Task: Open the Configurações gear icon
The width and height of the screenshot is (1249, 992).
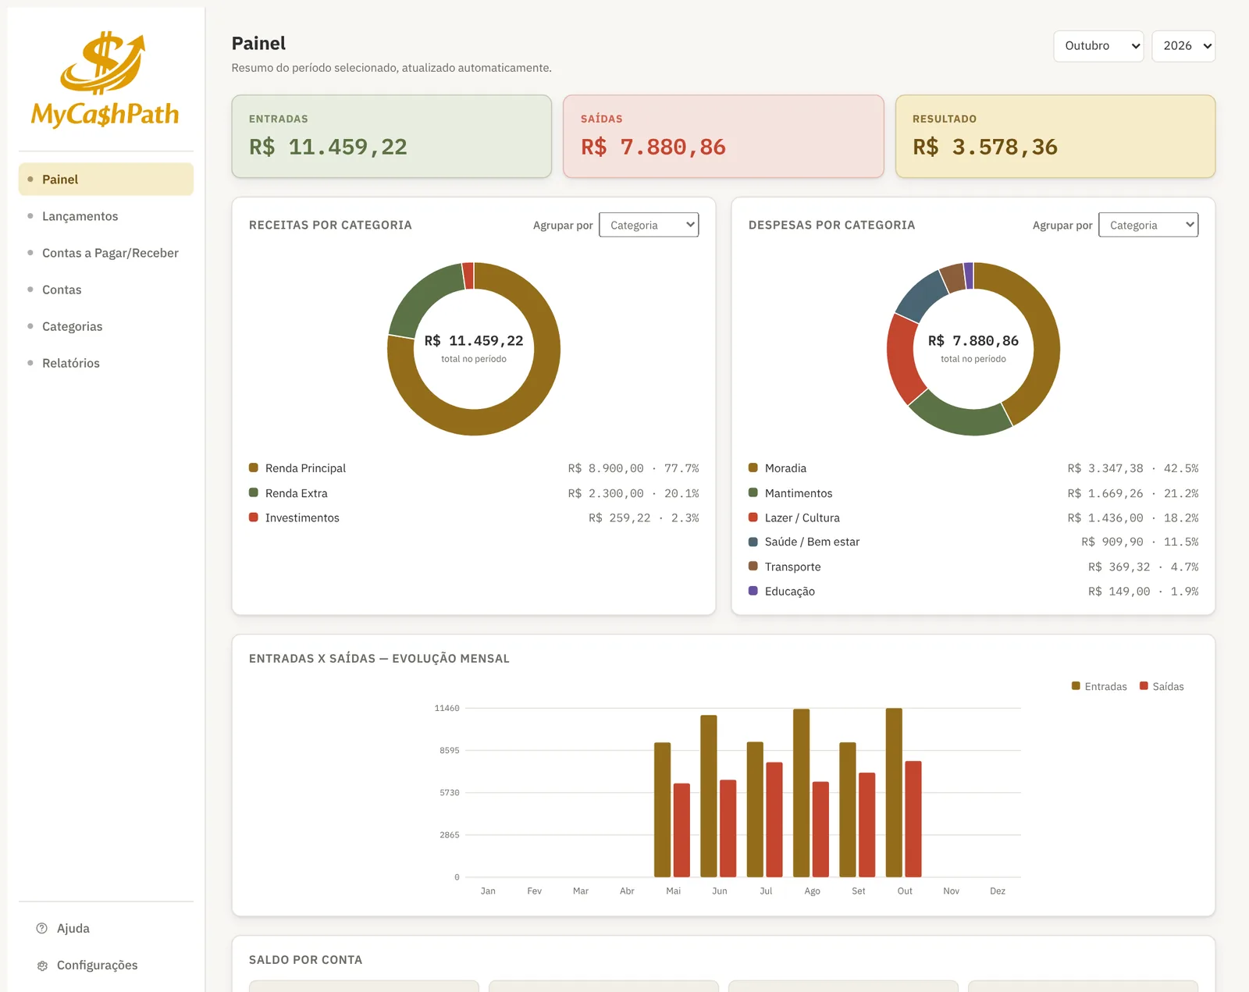Action: pos(42,965)
